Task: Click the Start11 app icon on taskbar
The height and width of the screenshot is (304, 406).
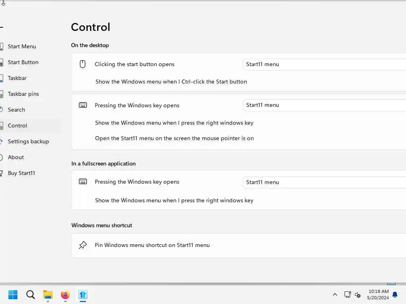Action: [83, 294]
